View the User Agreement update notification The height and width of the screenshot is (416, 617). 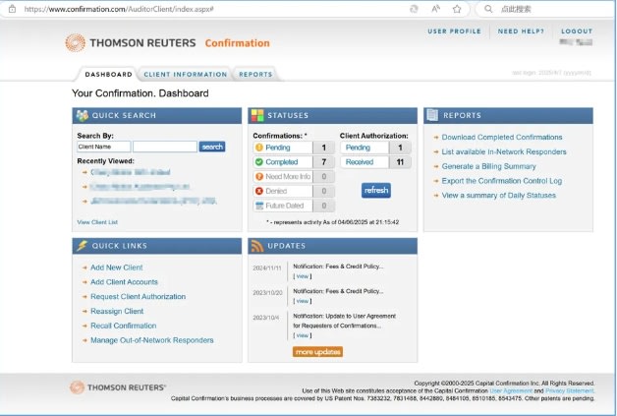[x=303, y=335]
